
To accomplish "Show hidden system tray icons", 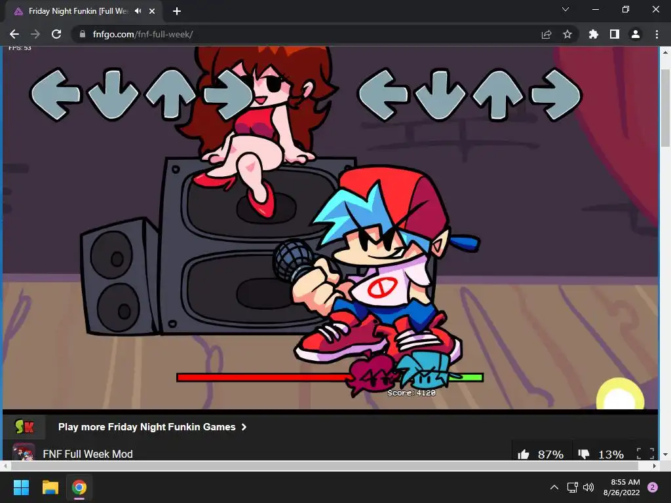I will (x=554, y=487).
